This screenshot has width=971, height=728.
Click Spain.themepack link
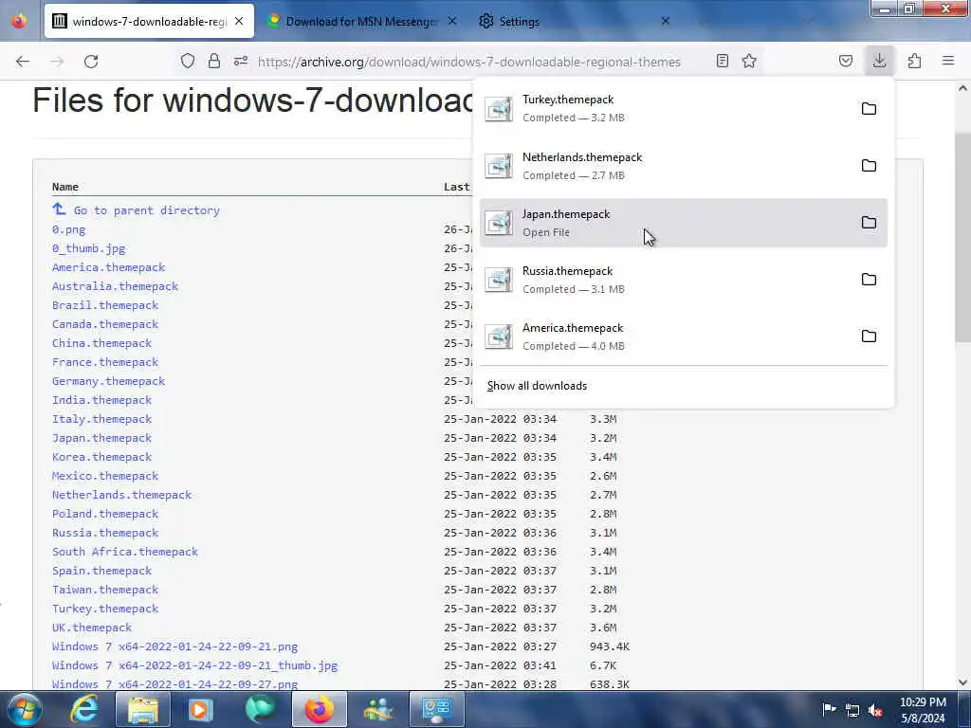pyautogui.click(x=101, y=571)
